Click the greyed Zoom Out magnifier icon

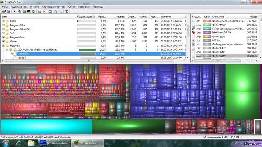pos(61,11)
